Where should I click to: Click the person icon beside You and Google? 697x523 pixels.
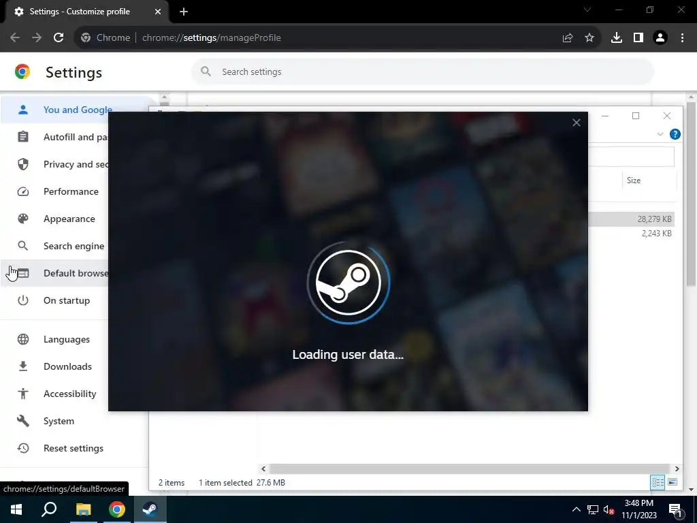pyautogui.click(x=23, y=110)
